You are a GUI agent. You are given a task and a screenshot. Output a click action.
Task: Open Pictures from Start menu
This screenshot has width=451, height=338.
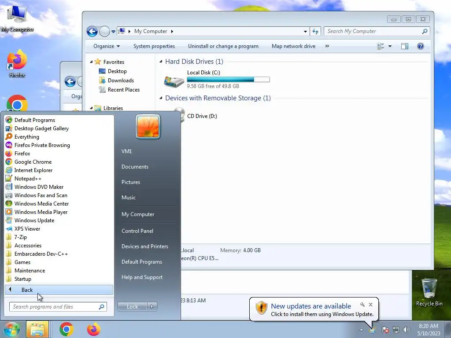click(131, 182)
